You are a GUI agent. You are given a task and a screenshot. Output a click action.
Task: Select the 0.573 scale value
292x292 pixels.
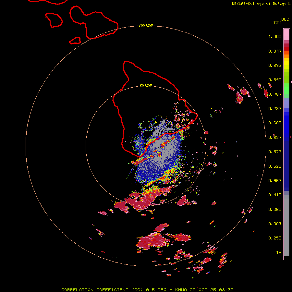(275, 152)
